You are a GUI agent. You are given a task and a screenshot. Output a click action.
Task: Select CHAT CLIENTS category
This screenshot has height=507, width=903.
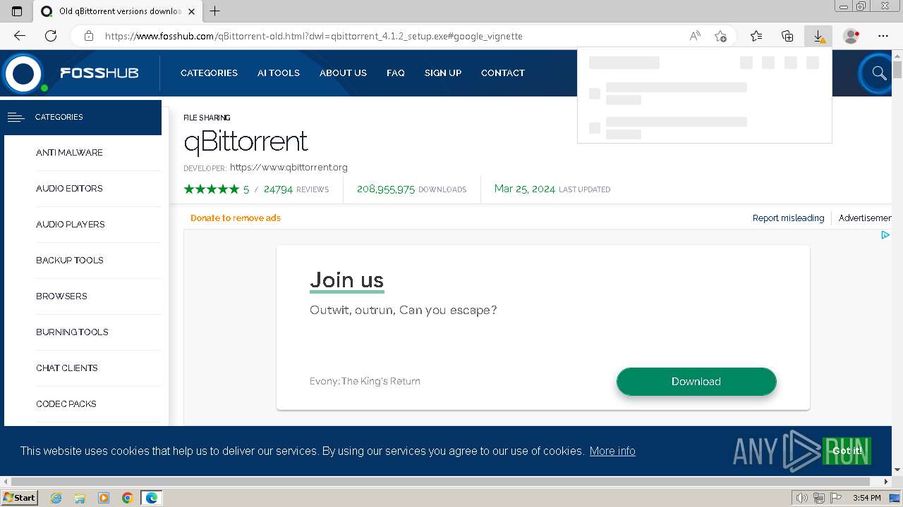tap(67, 368)
